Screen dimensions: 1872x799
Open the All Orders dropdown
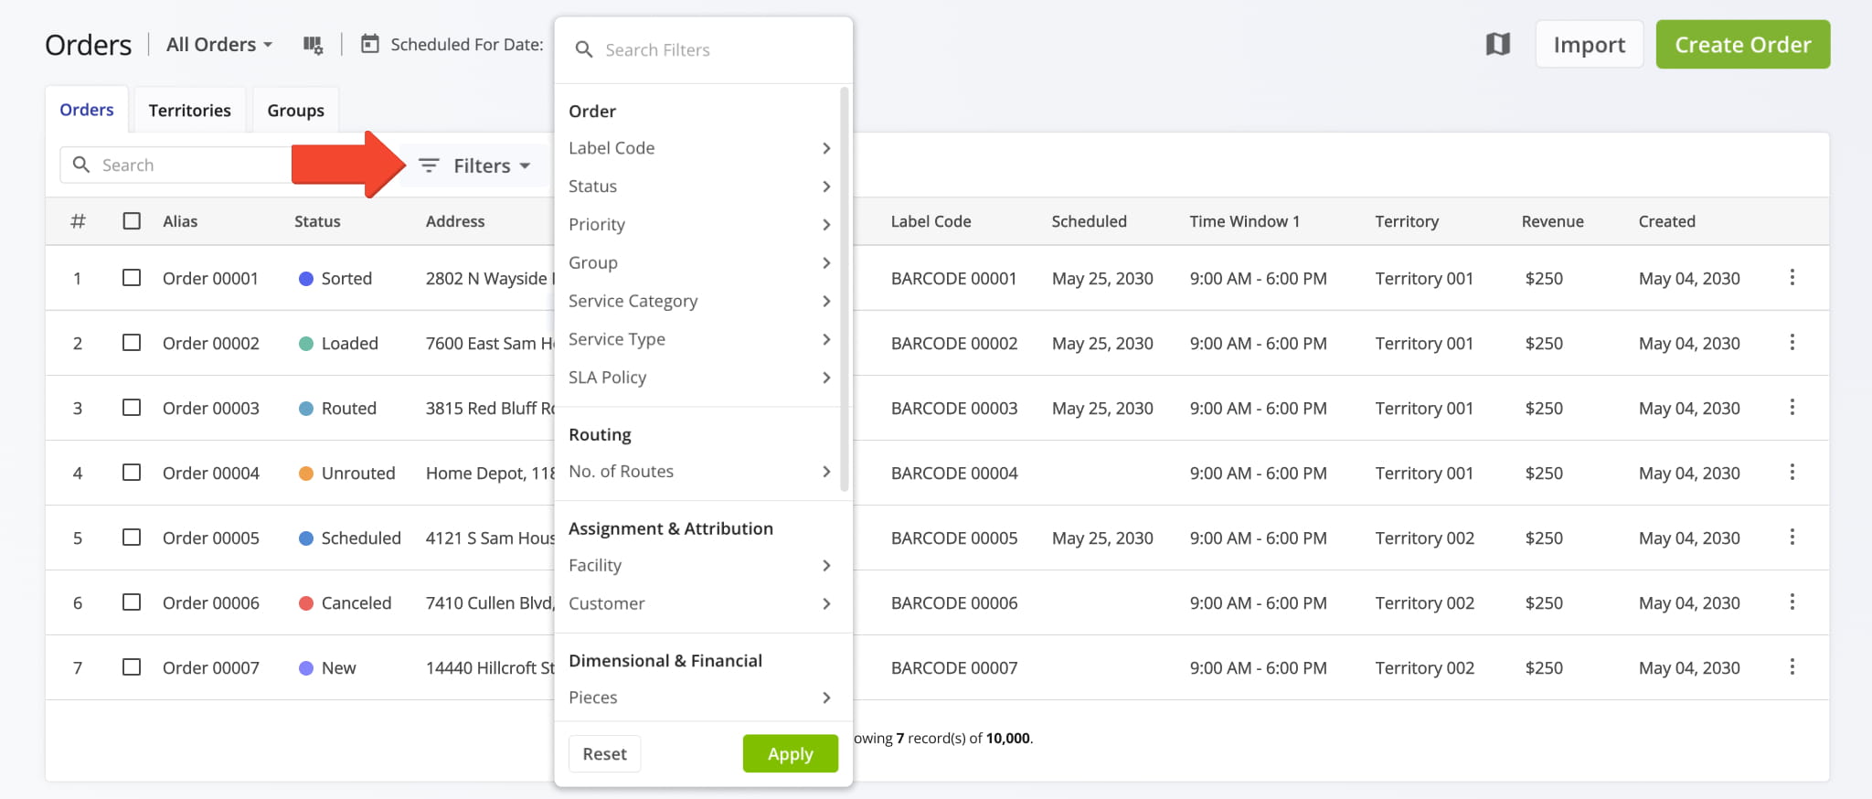tap(219, 44)
